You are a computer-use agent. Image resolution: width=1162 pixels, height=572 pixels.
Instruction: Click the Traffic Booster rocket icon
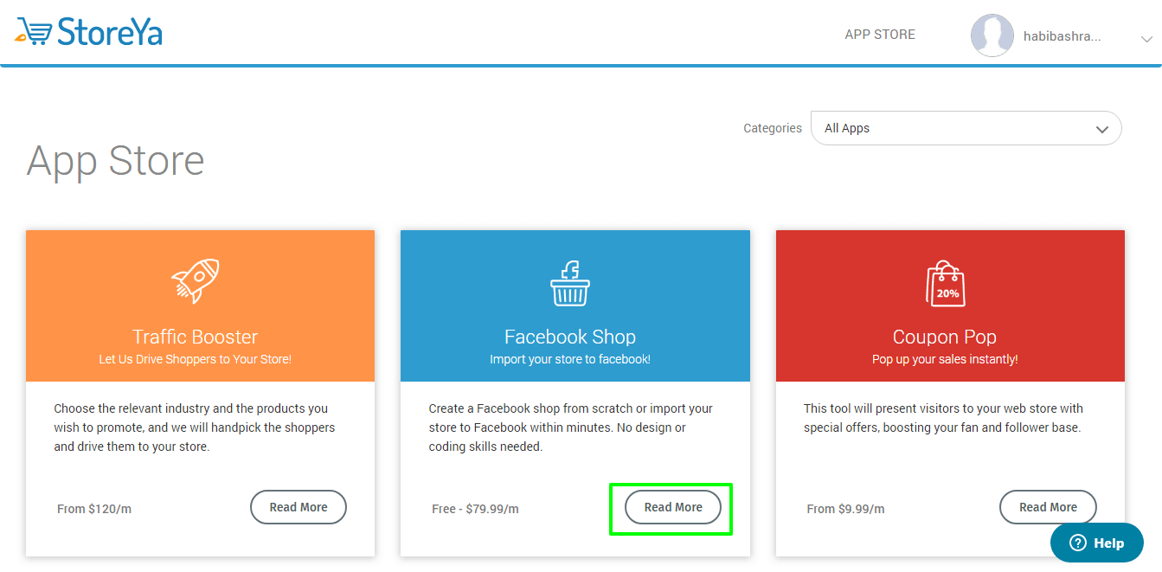tap(196, 281)
